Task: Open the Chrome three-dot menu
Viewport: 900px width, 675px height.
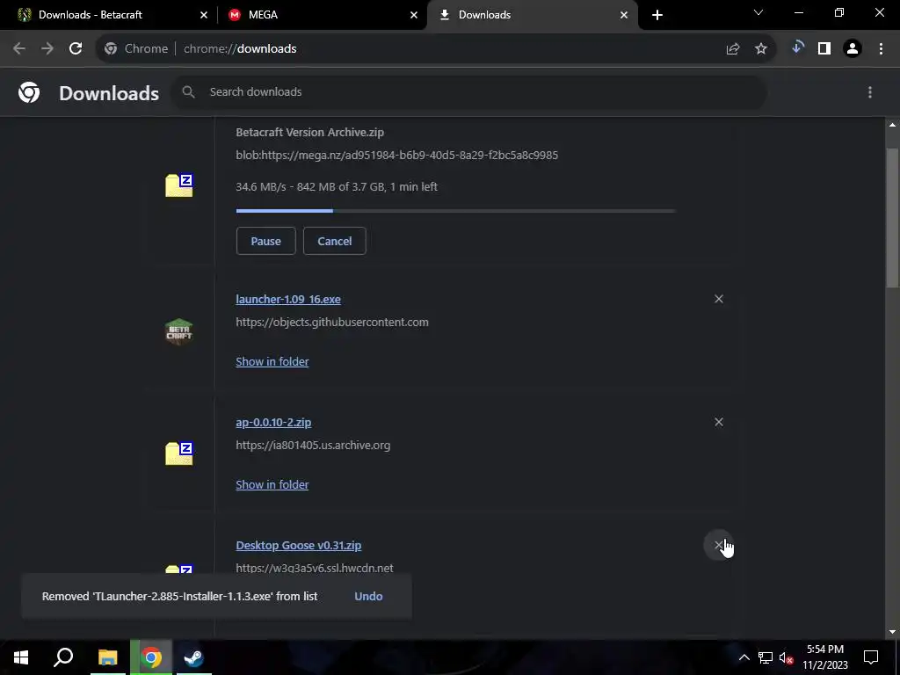Action: [x=881, y=49]
